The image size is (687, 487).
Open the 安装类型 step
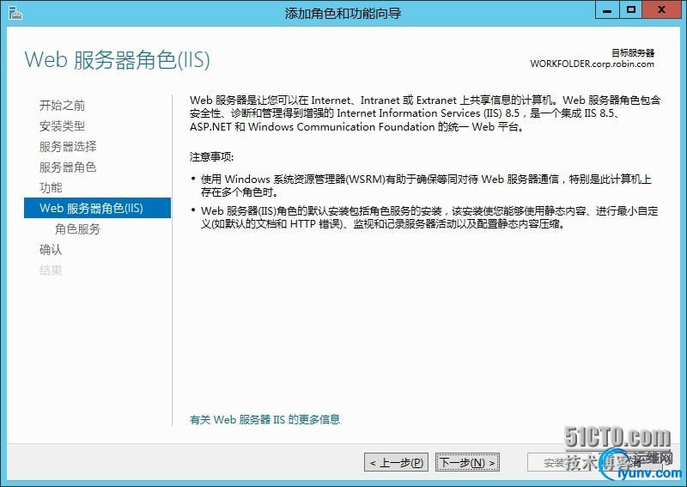click(x=62, y=125)
